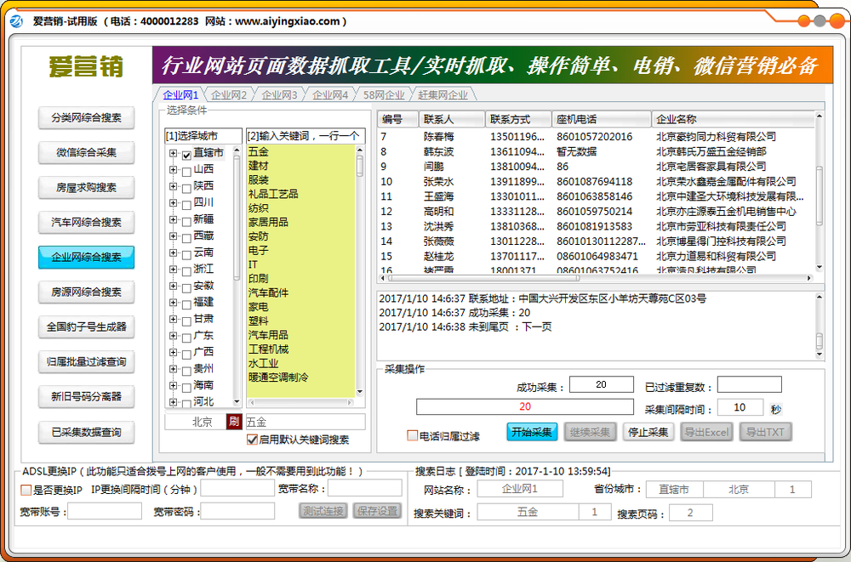The width and height of the screenshot is (851, 562).
Task: Click the 继续采集 button
Action: point(590,433)
